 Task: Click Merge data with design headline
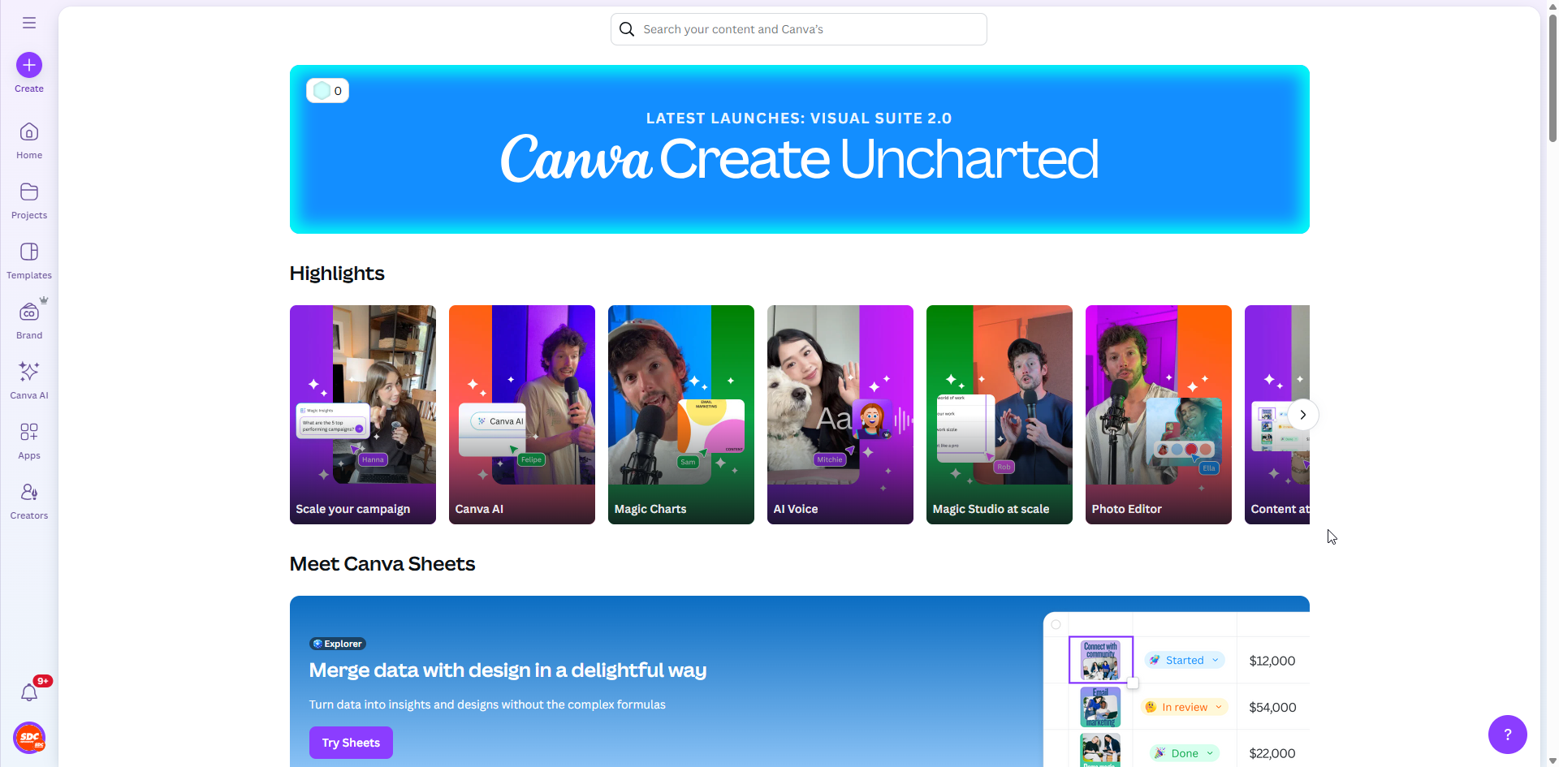(507, 670)
